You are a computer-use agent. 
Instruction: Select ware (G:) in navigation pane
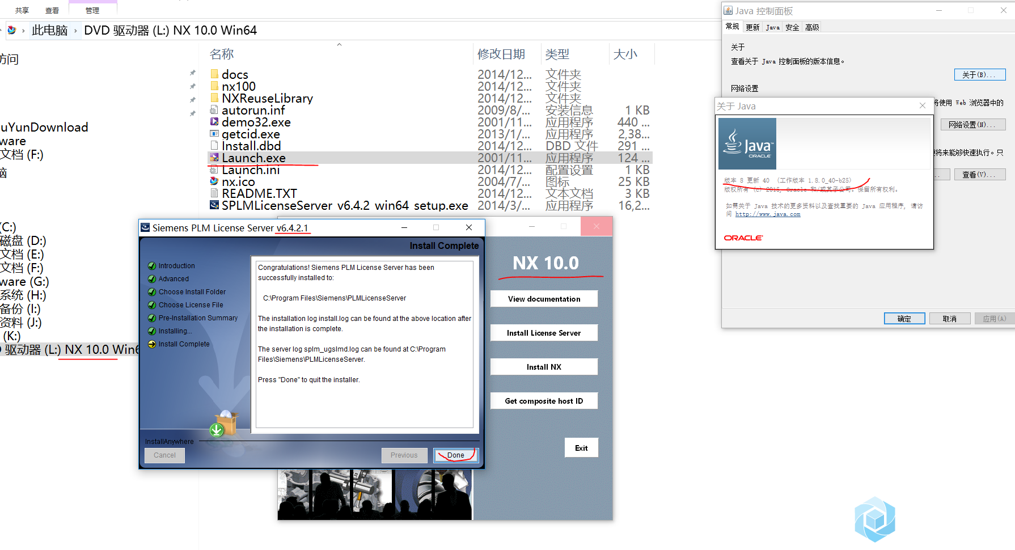pyautogui.click(x=24, y=282)
